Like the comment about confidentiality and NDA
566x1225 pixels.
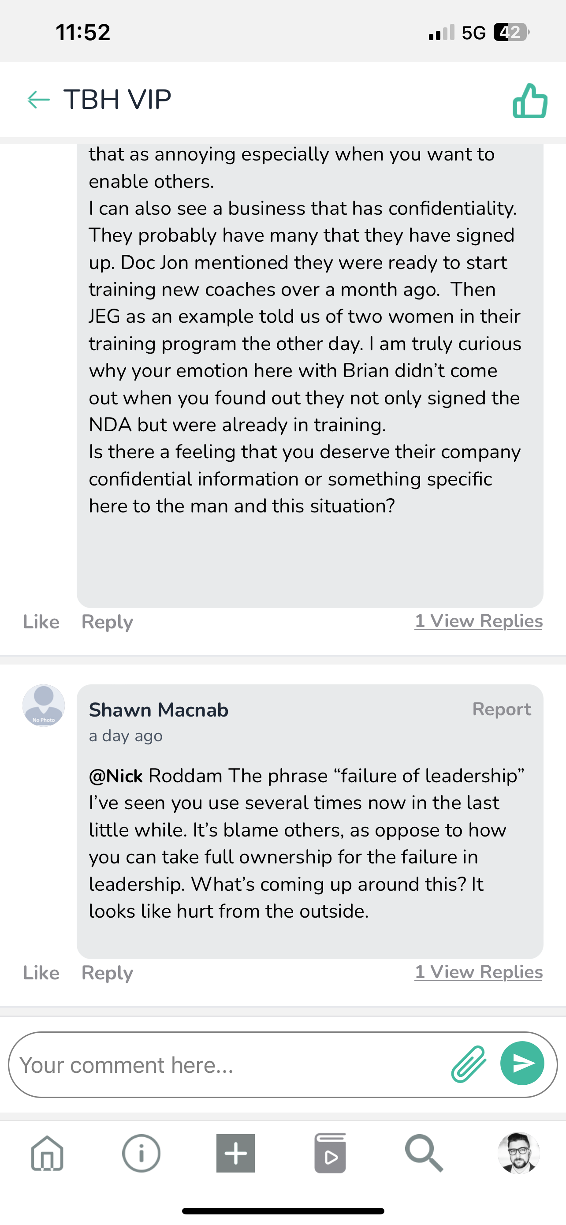(x=41, y=622)
